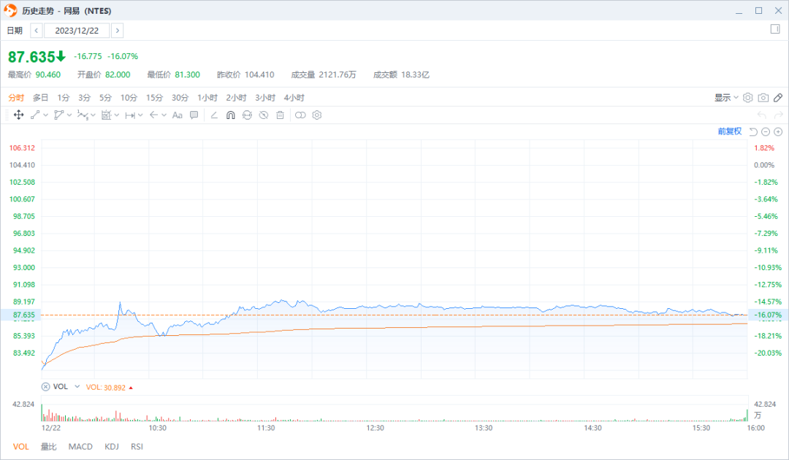Toggle the 前复权 adjustment option
The width and height of the screenshot is (789, 460).
coord(730,131)
